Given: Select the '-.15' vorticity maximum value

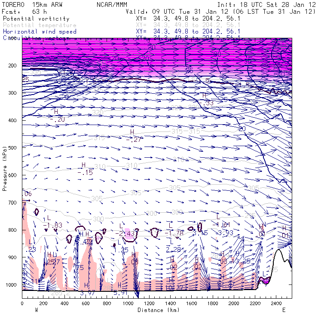Looking at the screenshot, I should [x=85, y=172].
